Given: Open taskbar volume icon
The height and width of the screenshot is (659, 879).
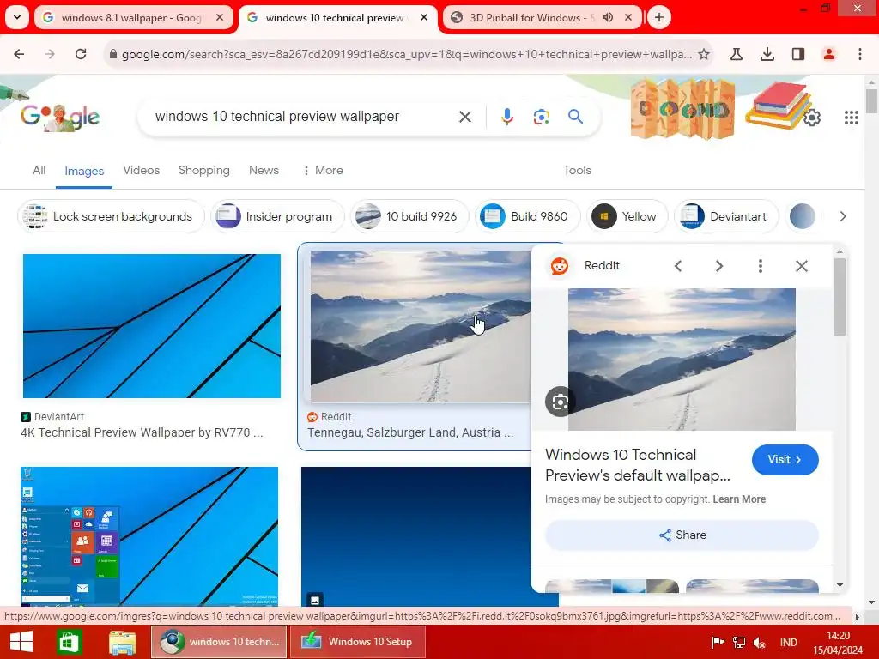Looking at the screenshot, I should tap(760, 643).
